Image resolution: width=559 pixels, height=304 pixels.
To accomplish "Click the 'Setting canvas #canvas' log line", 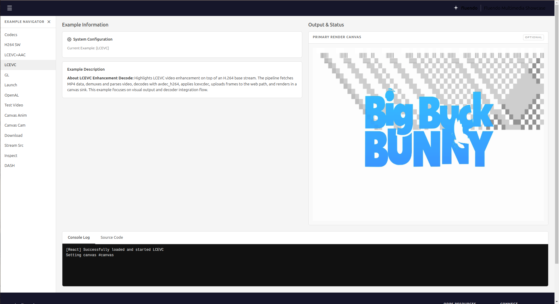I will pyautogui.click(x=90, y=255).
